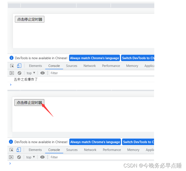Screen dimensions: 186x171
Task: Open Memory tab in lower DevTools
Action: click(x=133, y=150)
